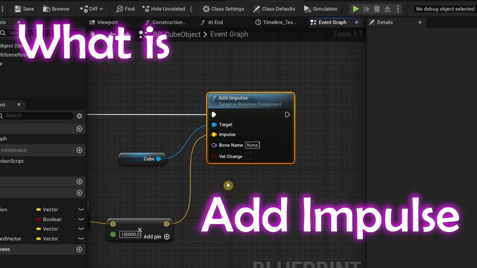Viewport: 477px width, 268px height.
Task: Toggle Simulation mode
Action: (320, 9)
